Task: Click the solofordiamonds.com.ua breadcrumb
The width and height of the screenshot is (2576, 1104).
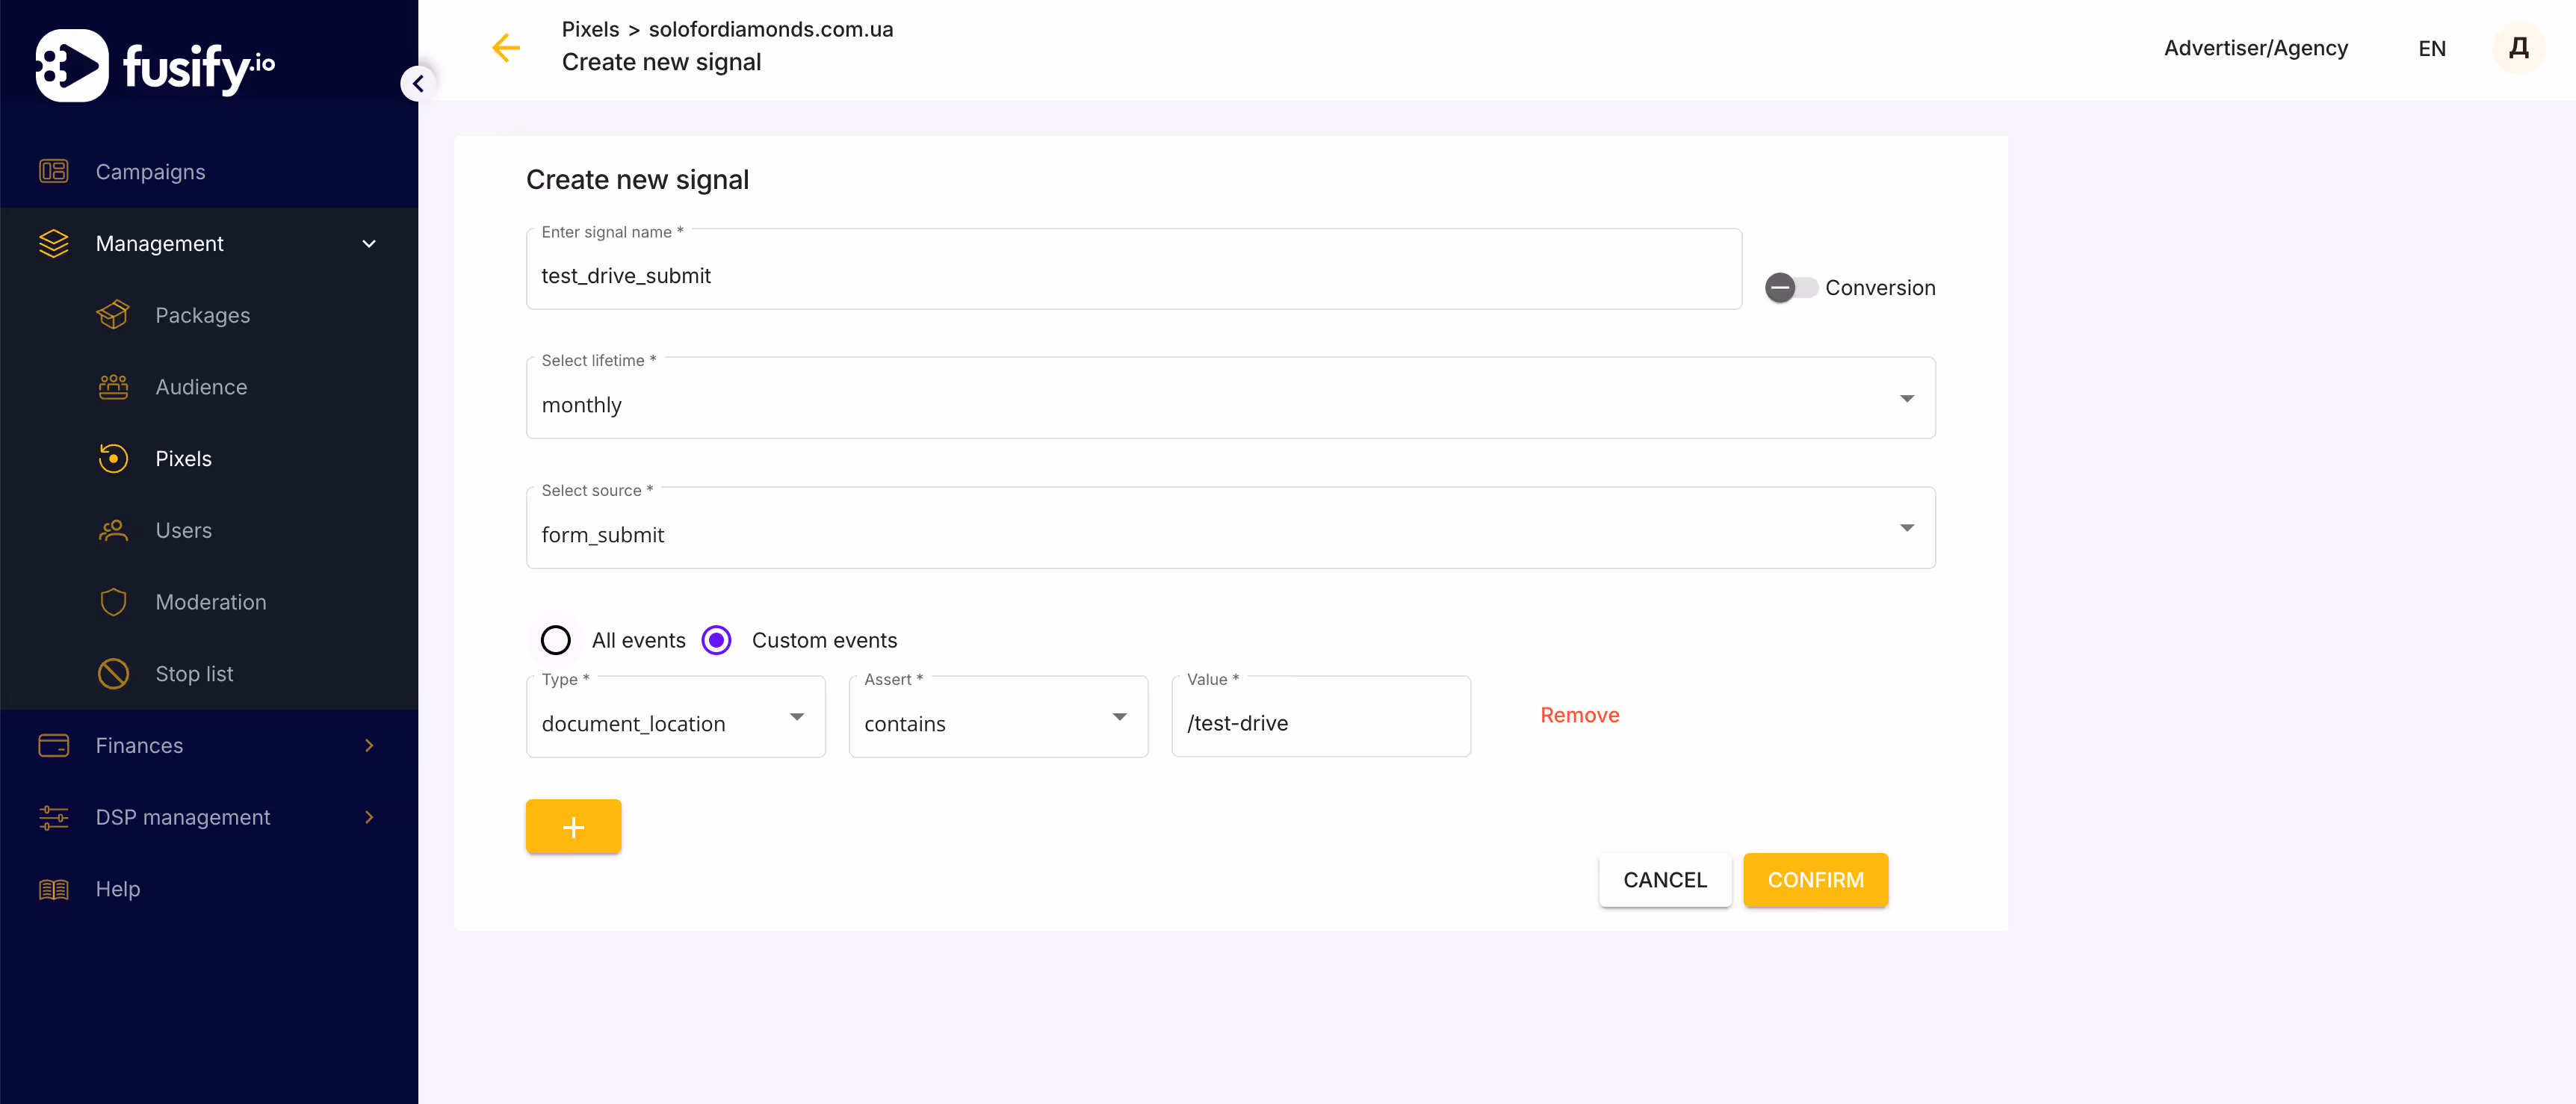Action: 771,29
